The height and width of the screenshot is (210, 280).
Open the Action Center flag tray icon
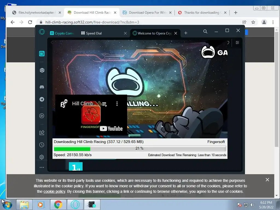239,205
